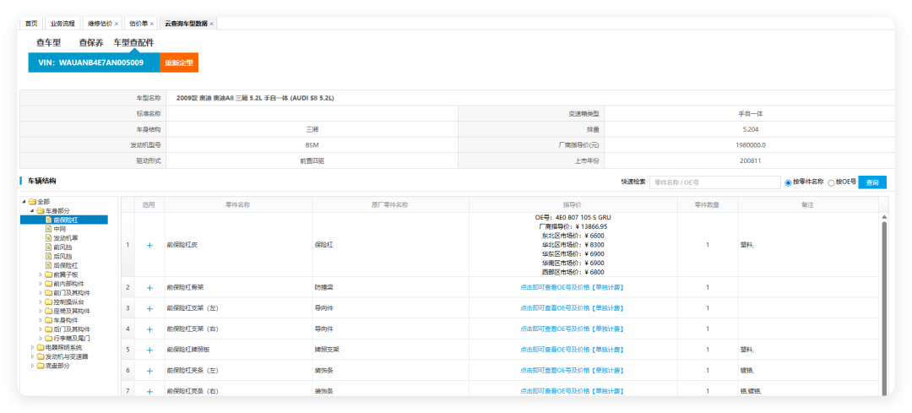Click the blue 查询 search button
The image size is (912, 413).
pos(872,182)
